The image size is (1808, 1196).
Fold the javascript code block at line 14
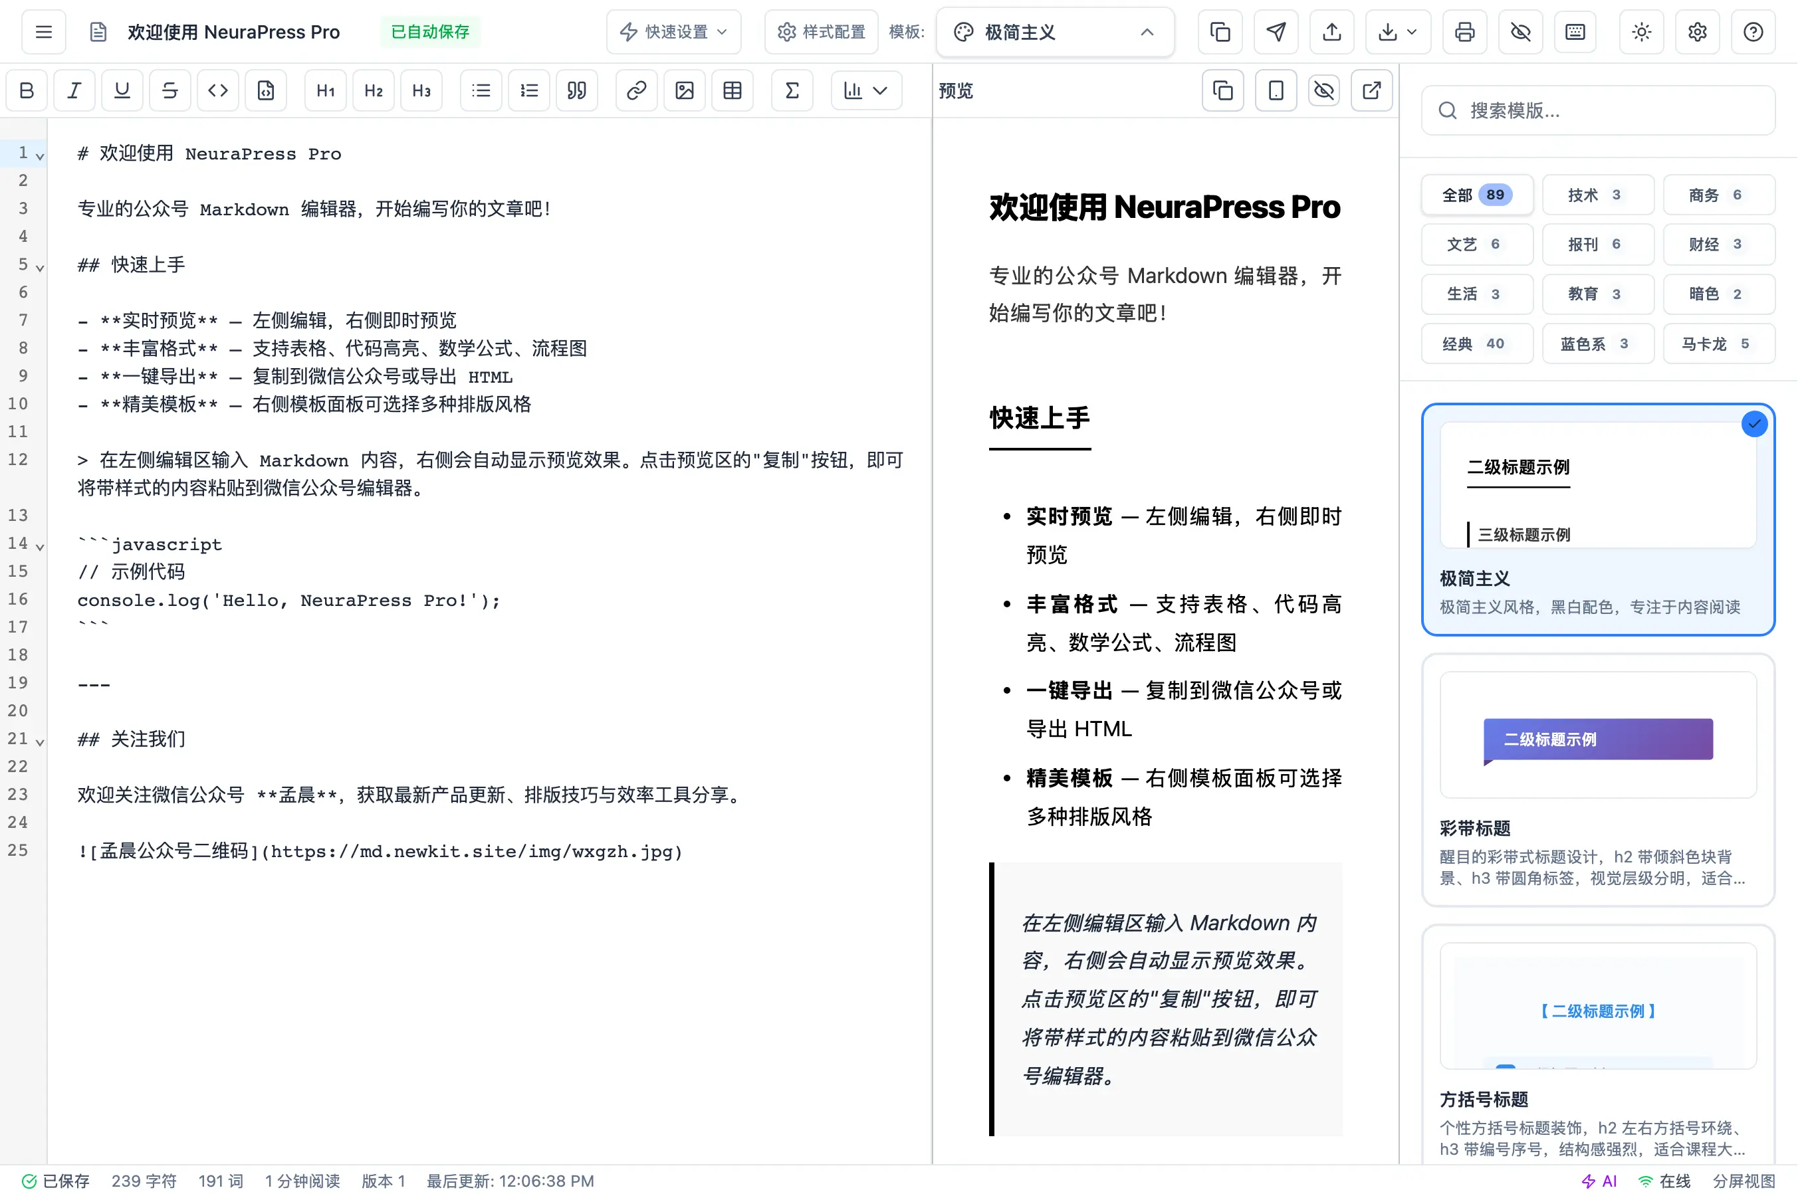pyautogui.click(x=40, y=548)
